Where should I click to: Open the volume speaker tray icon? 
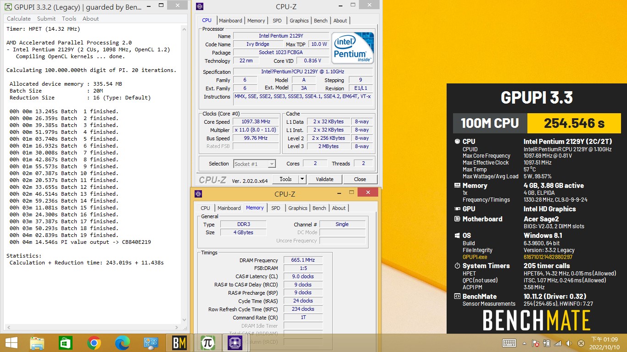(x=569, y=343)
